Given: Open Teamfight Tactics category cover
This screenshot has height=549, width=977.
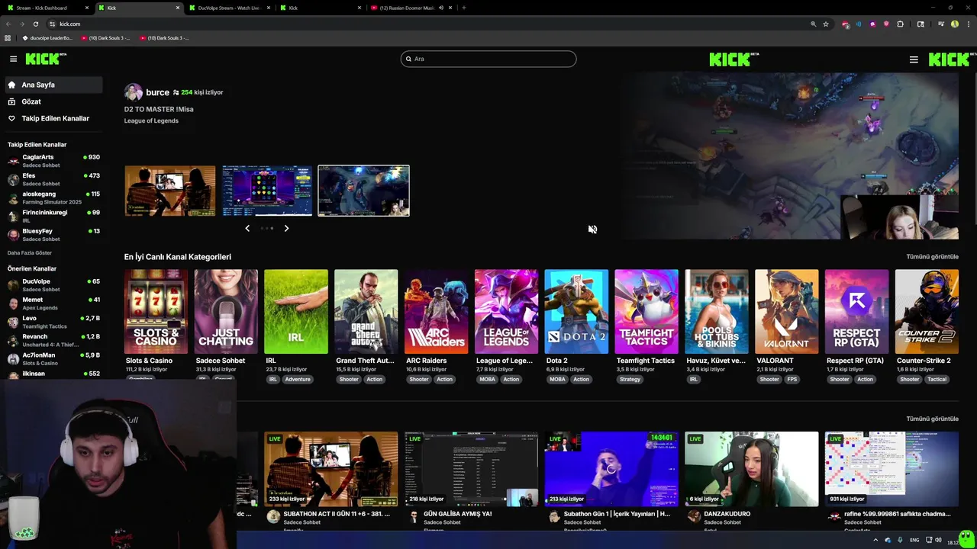Looking at the screenshot, I should point(646,311).
